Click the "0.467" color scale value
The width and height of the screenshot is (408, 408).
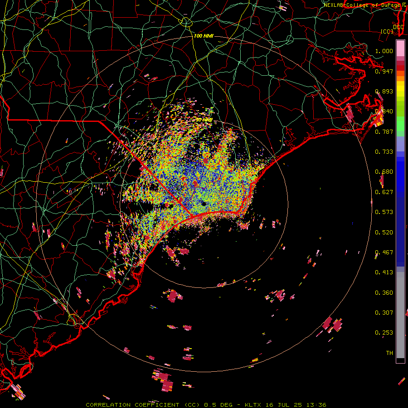384,253
